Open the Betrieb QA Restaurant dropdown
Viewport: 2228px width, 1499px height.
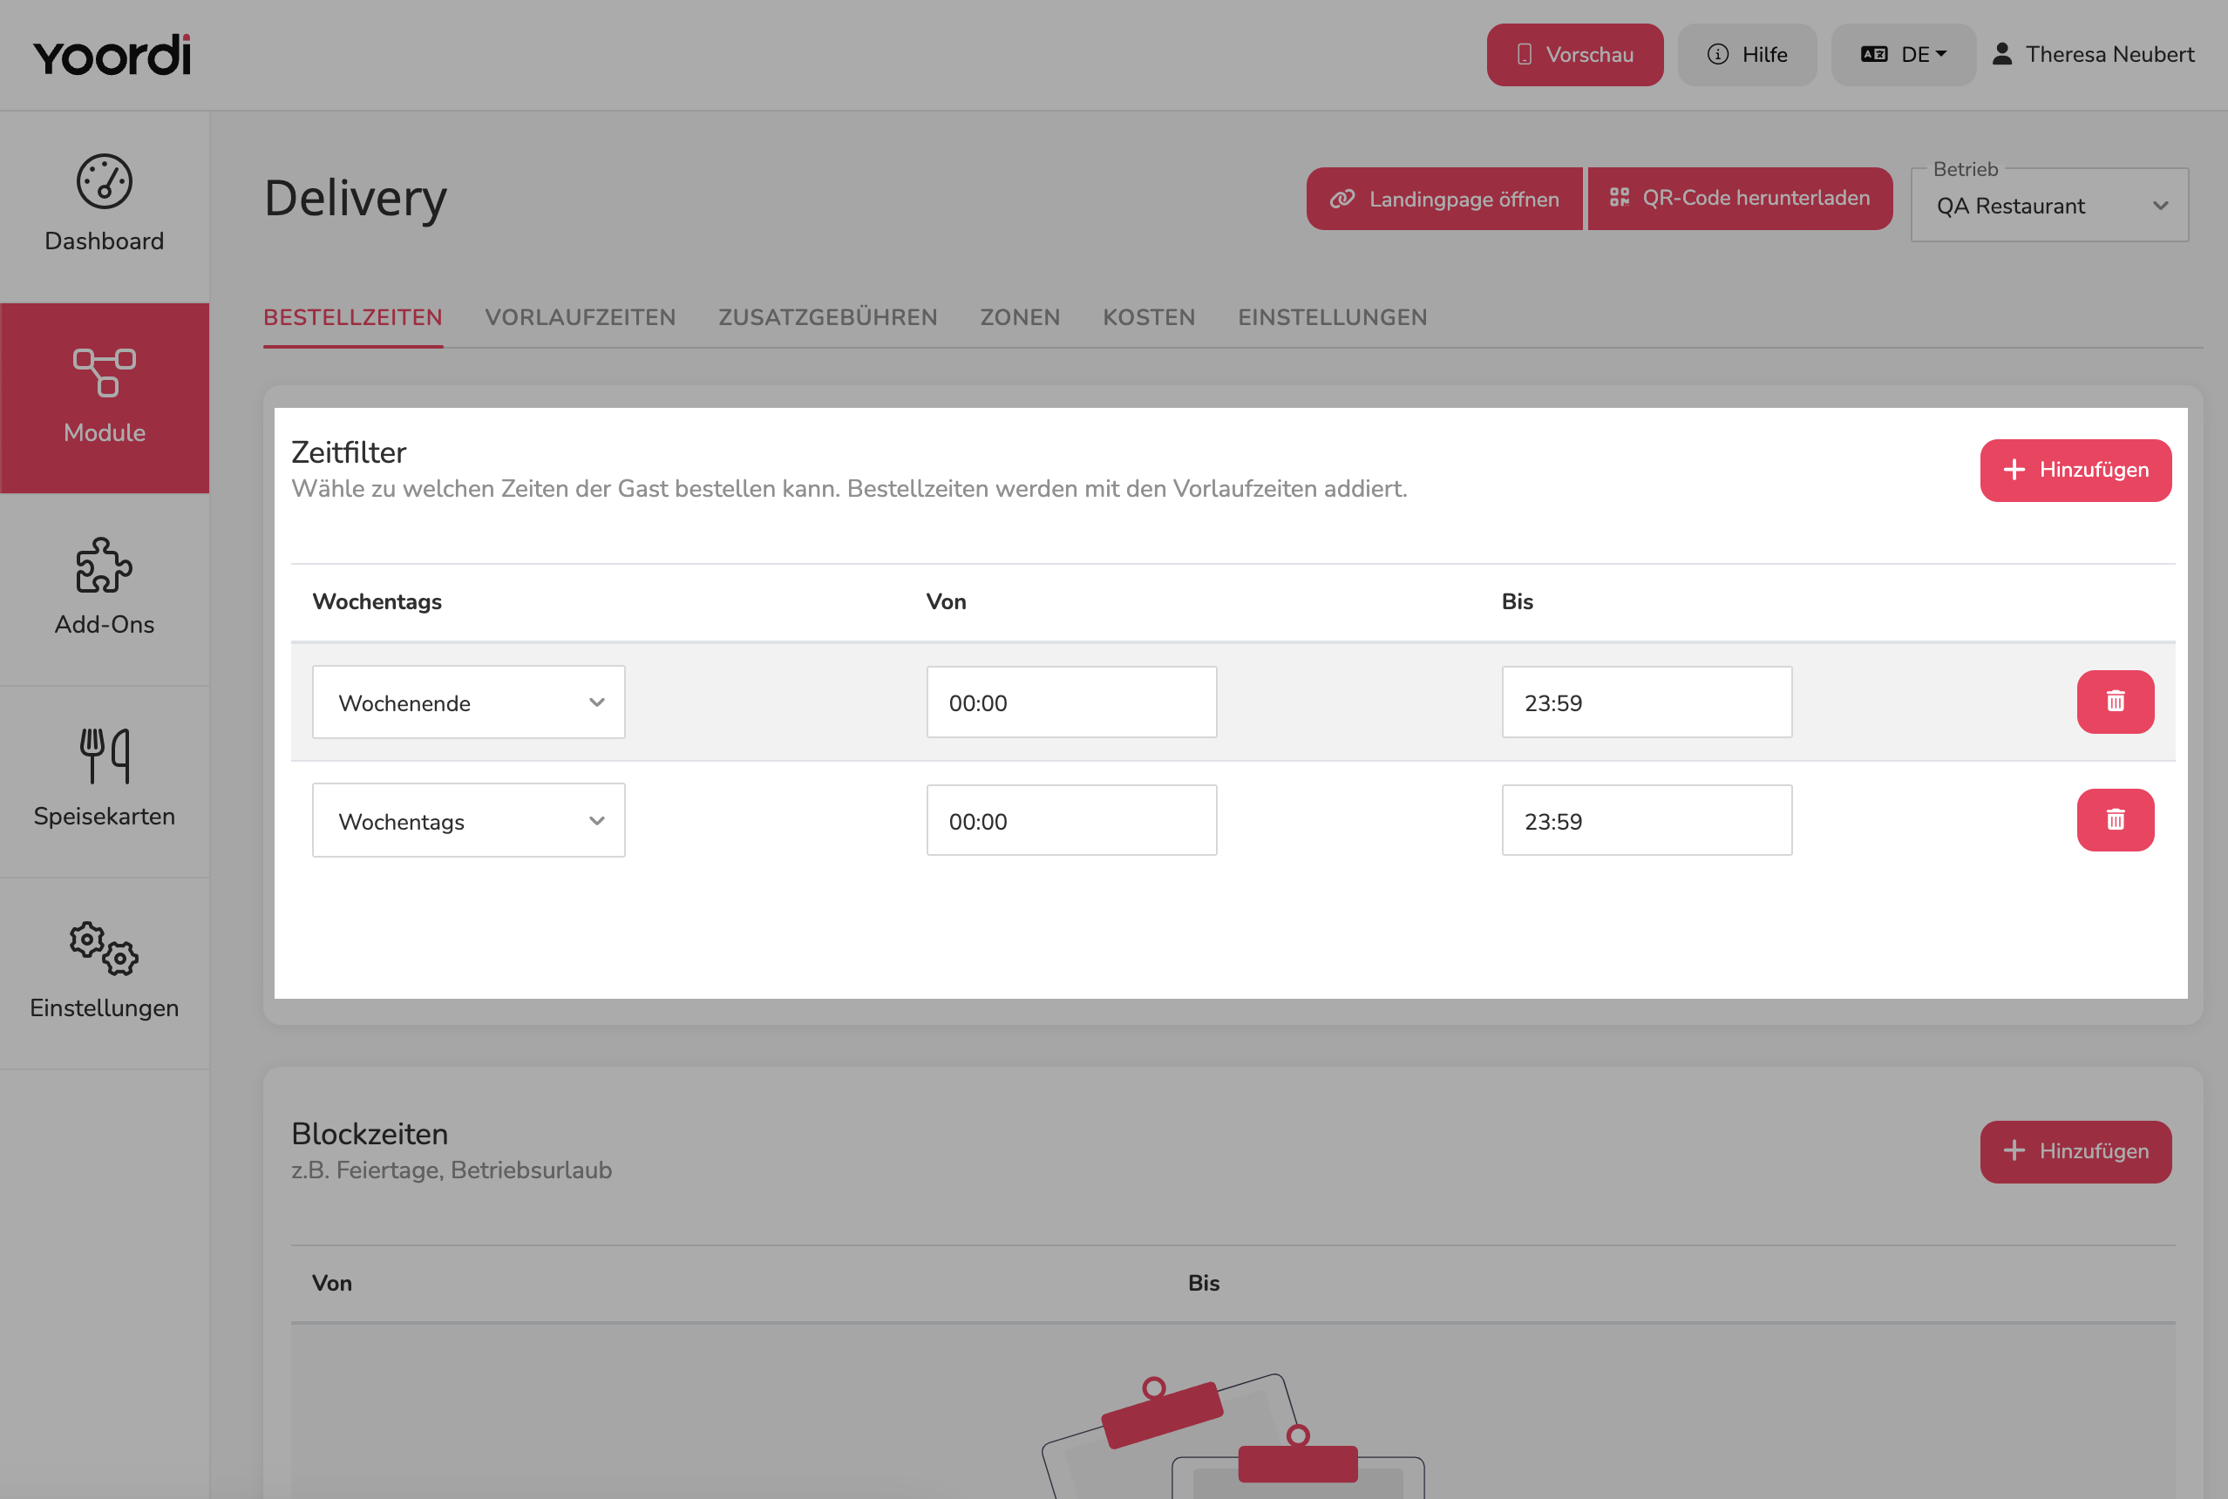2049,206
